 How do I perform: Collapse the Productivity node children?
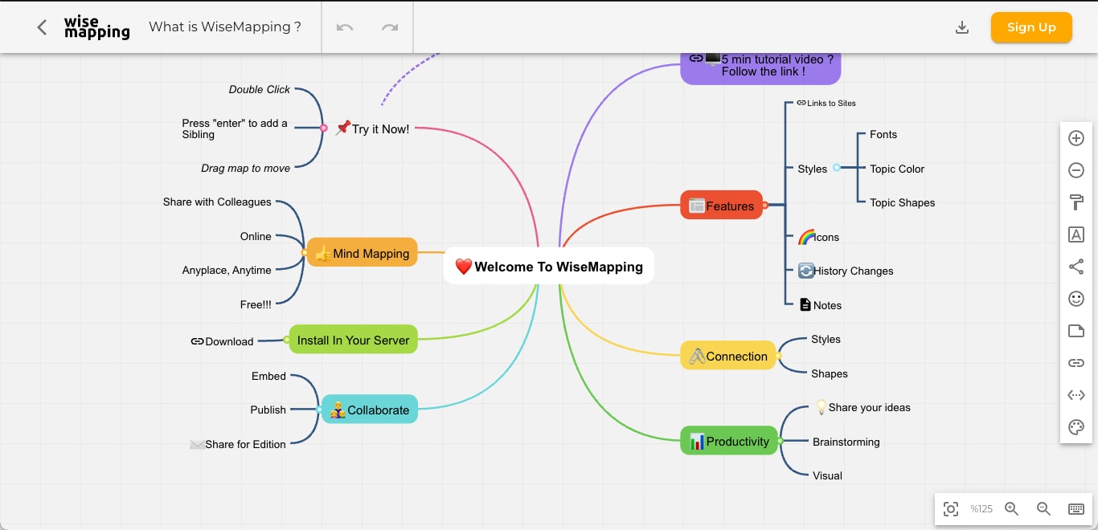pyautogui.click(x=780, y=441)
